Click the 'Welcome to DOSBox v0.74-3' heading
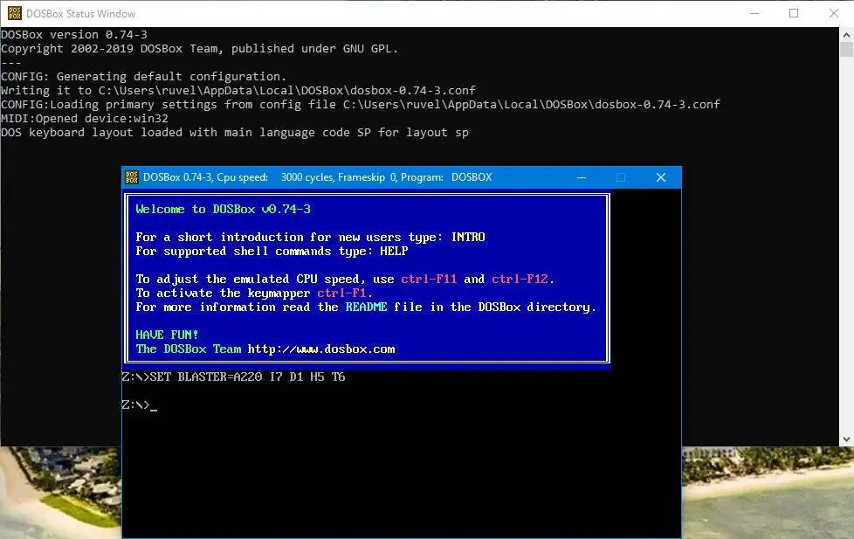 tap(224, 210)
